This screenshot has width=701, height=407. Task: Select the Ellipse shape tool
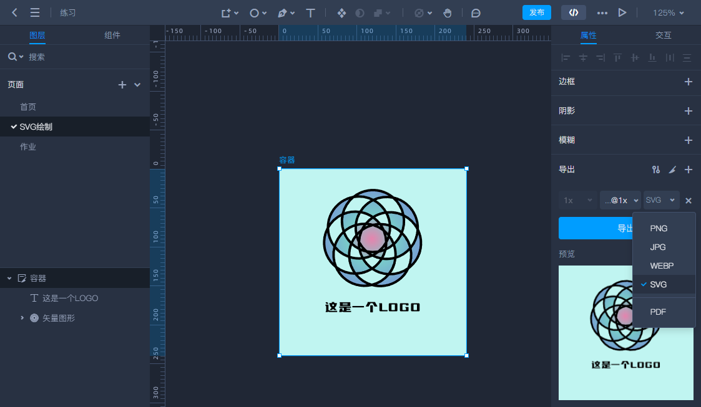click(253, 12)
